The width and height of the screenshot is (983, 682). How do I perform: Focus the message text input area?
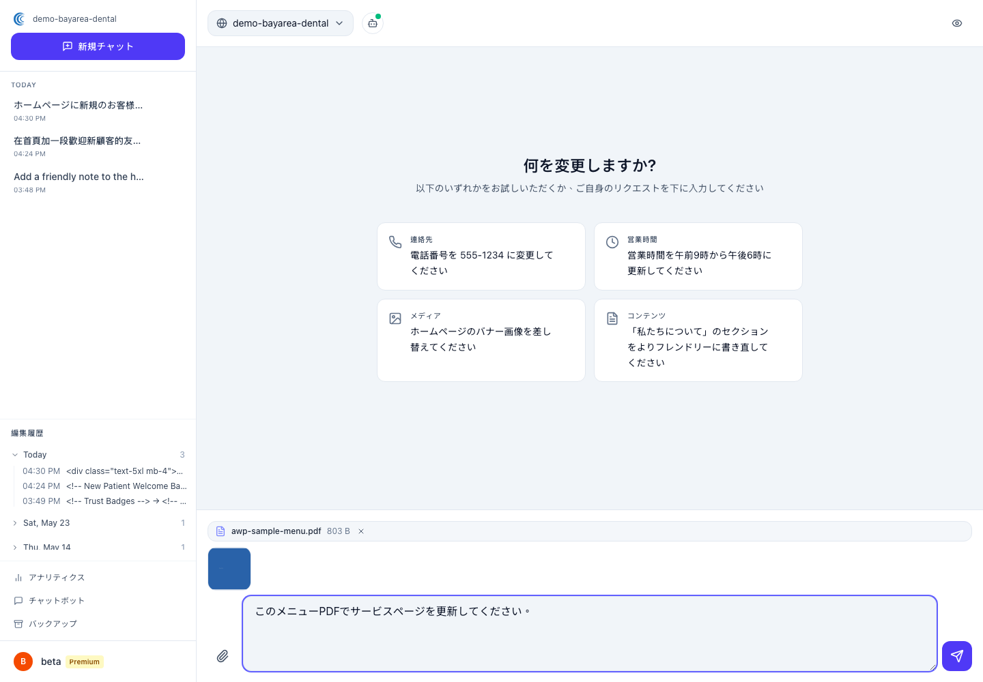pyautogui.click(x=590, y=634)
